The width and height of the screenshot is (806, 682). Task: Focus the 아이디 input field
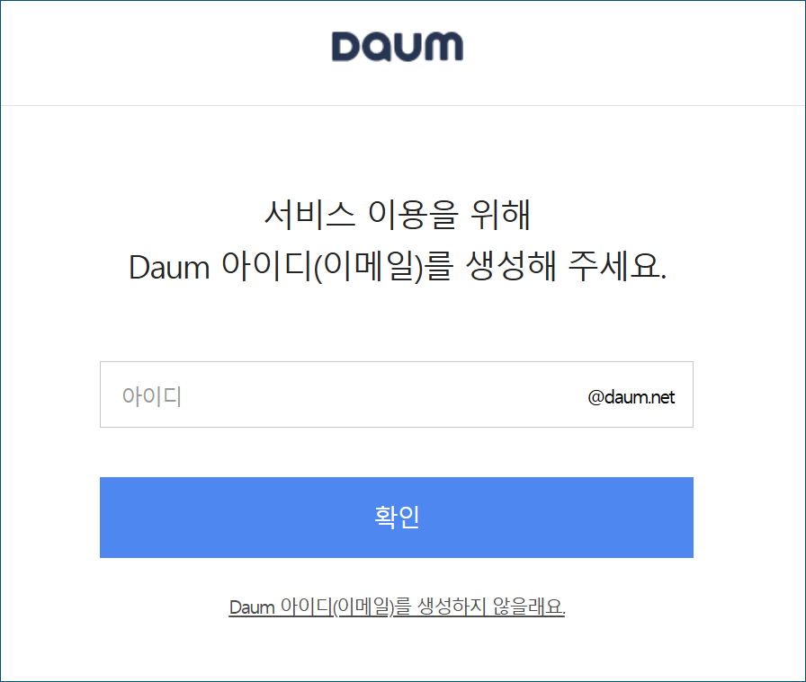397,394
